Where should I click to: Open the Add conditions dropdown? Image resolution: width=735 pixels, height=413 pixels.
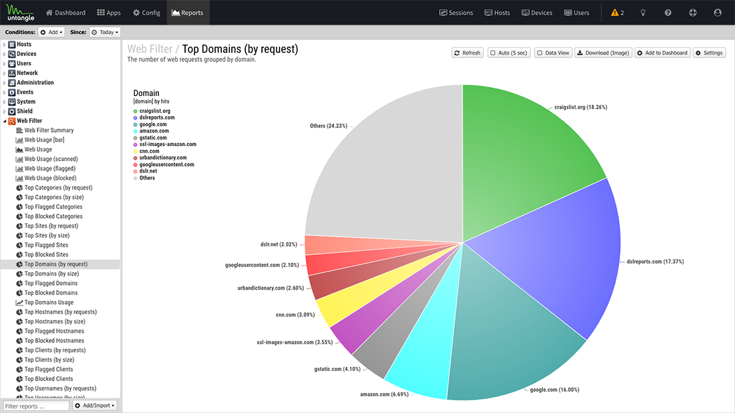click(51, 32)
